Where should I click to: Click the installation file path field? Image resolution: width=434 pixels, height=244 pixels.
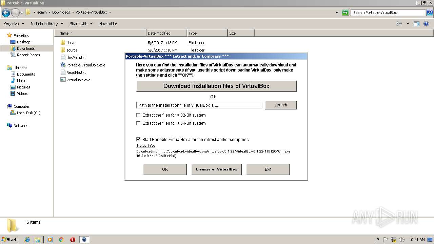point(199,105)
